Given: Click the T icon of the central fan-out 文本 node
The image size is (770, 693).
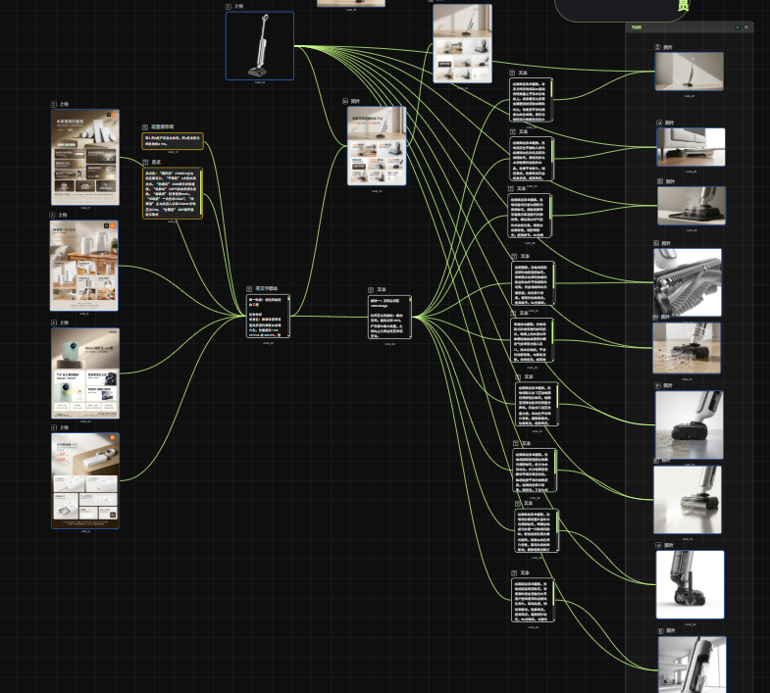Looking at the screenshot, I should coord(372,289).
